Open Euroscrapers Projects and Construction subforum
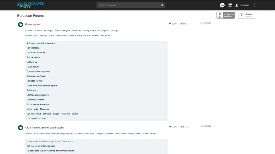 tap(42, 43)
